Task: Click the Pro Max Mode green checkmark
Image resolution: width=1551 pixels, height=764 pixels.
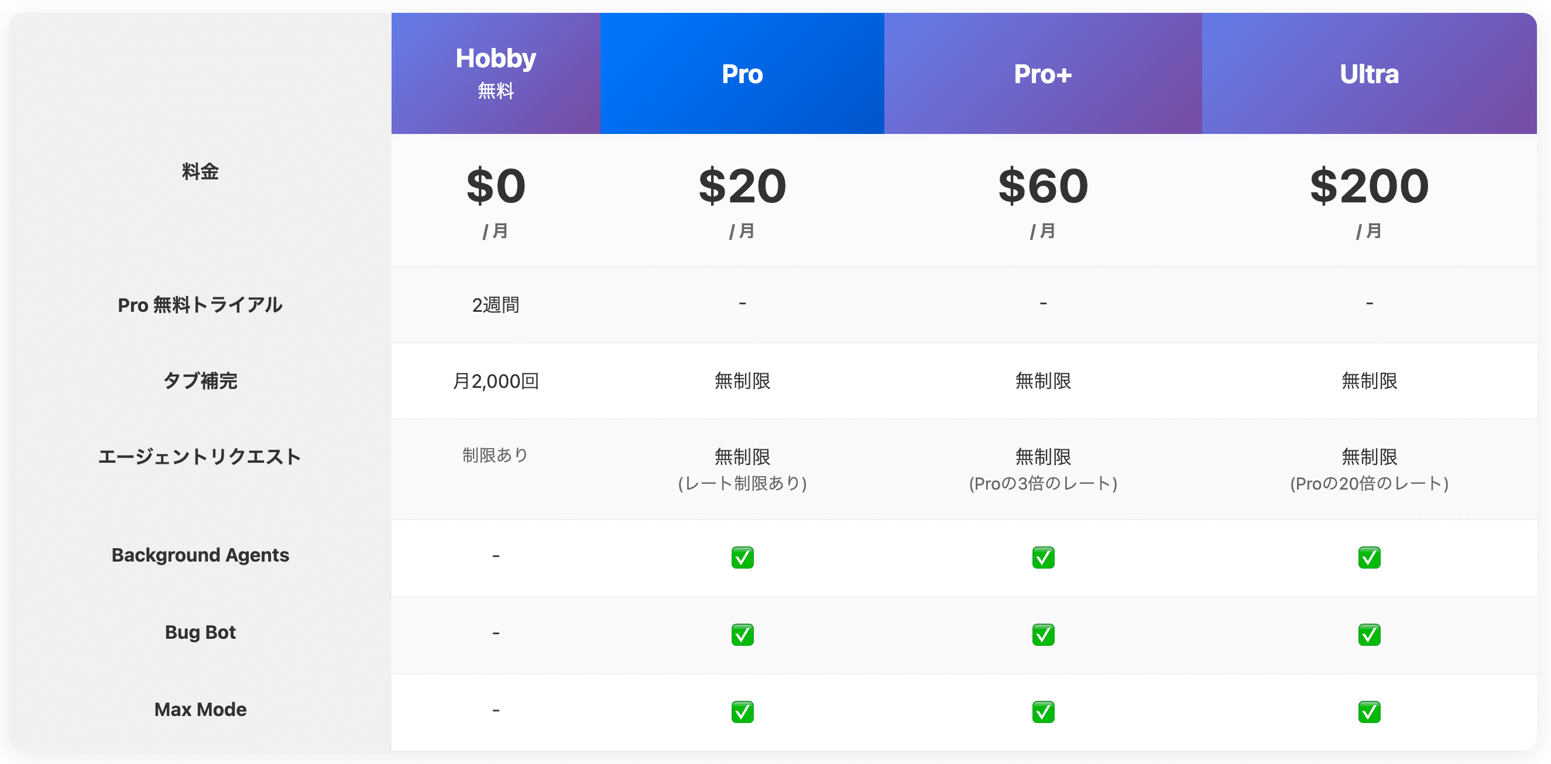Action: tap(742, 711)
